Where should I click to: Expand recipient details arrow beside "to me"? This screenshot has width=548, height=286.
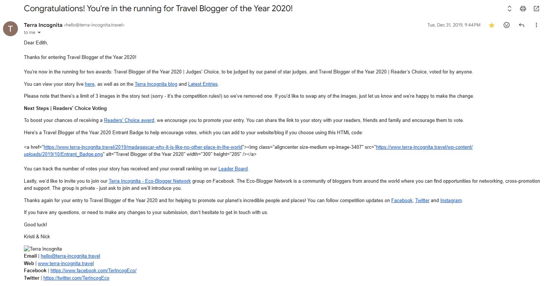tap(39, 33)
